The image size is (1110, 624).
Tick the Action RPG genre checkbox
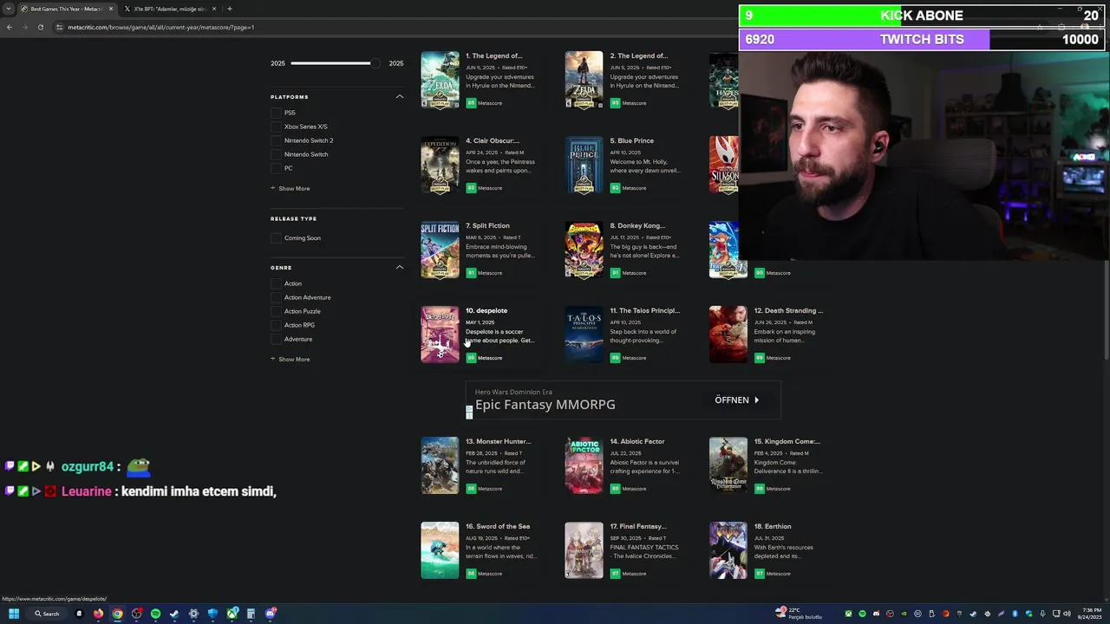click(x=276, y=325)
